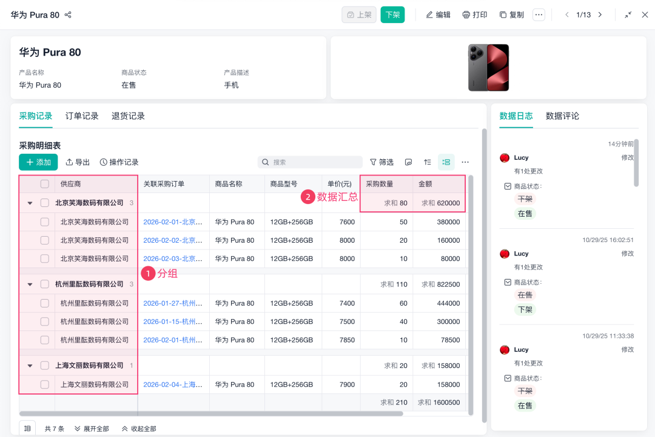655x437 pixels.
Task: Click the 搜索 search field
Action: click(310, 162)
